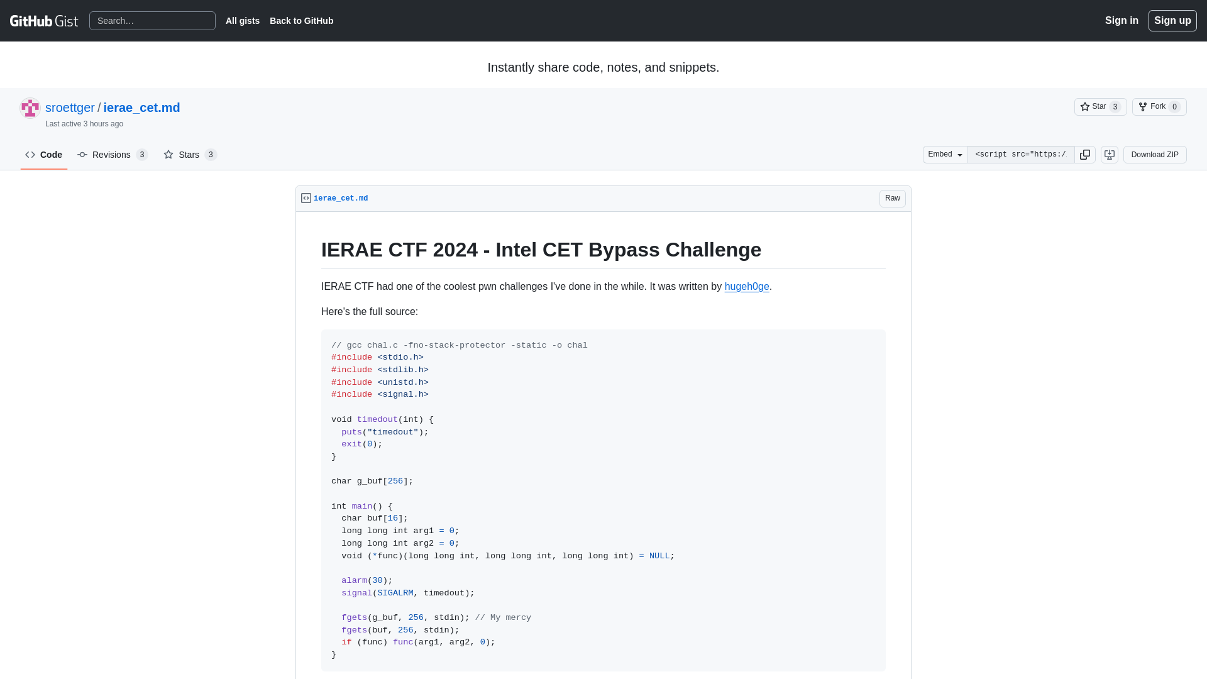Open the Stars tab

coord(190,155)
